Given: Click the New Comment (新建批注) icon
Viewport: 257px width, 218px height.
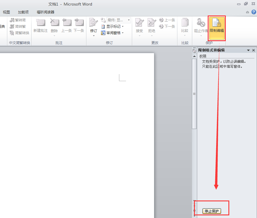Looking at the screenshot, I should click(x=41, y=23).
